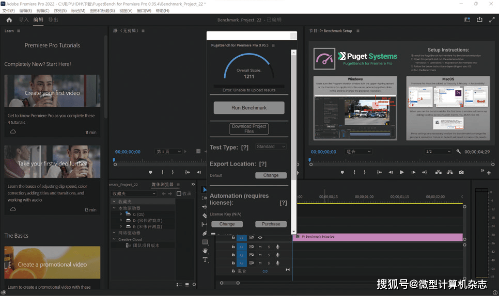Screen dimensions: 499x296
Task: Open the 序列(S) menu
Action: [60, 10]
